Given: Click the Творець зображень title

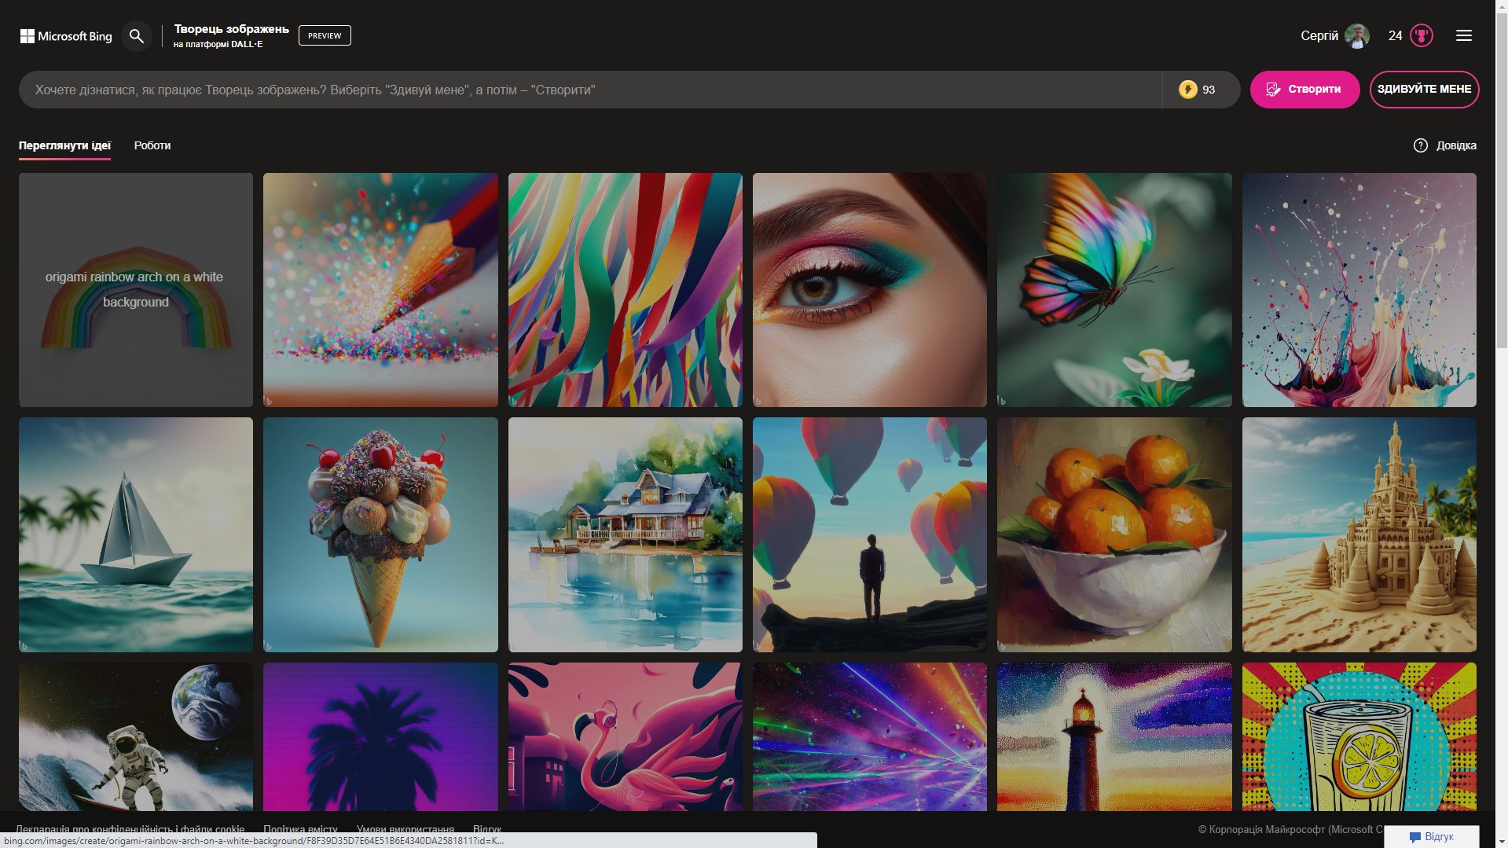Looking at the screenshot, I should pyautogui.click(x=231, y=29).
